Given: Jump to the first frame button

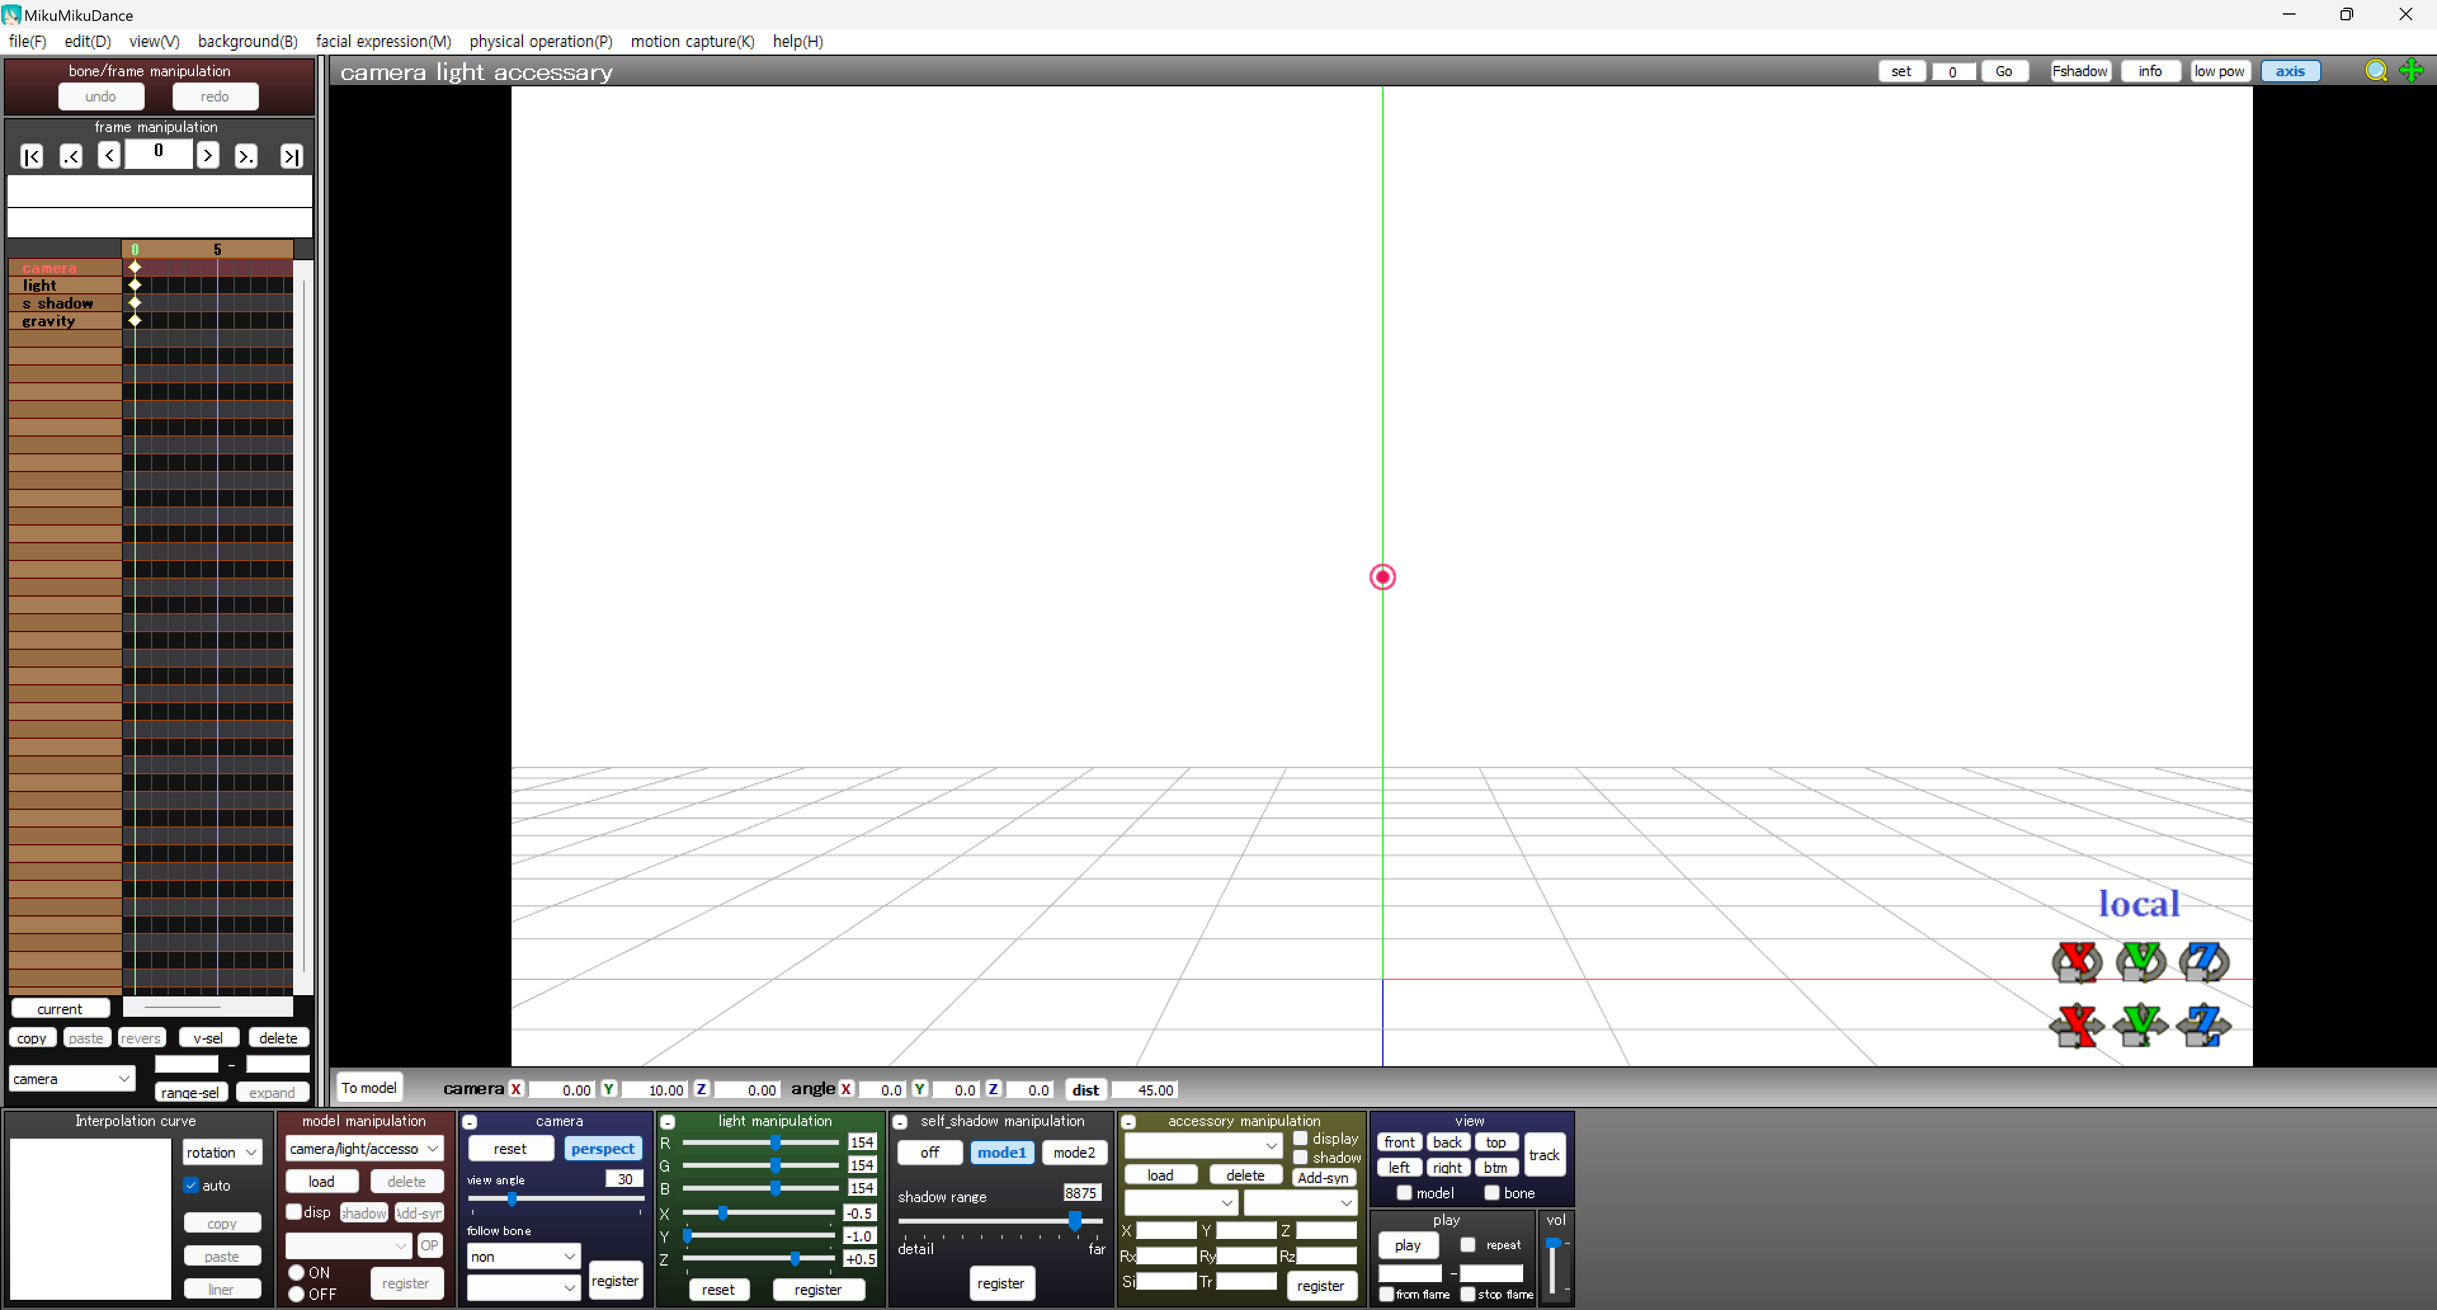Looking at the screenshot, I should 31,156.
